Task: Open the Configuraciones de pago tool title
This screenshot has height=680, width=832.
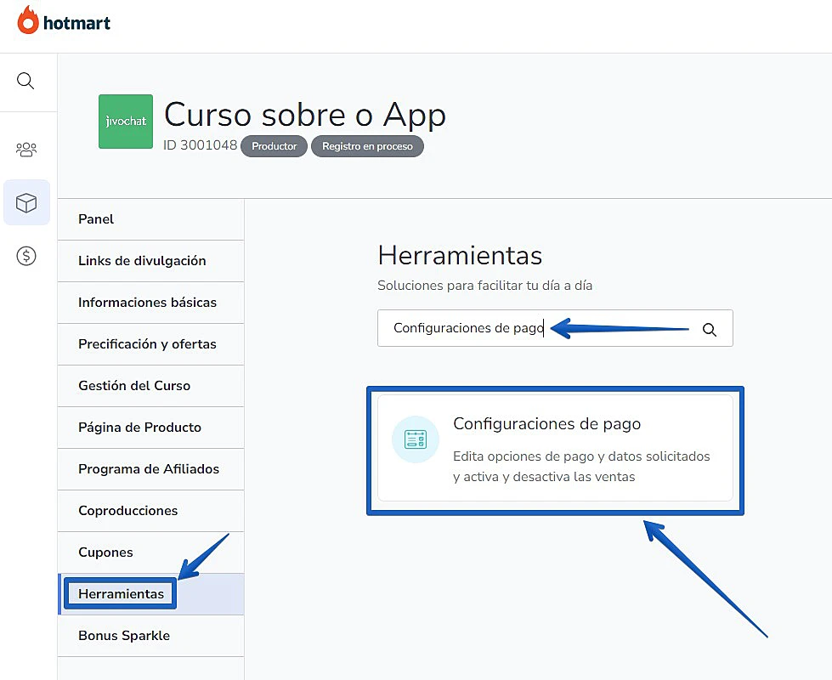Action: (x=546, y=423)
